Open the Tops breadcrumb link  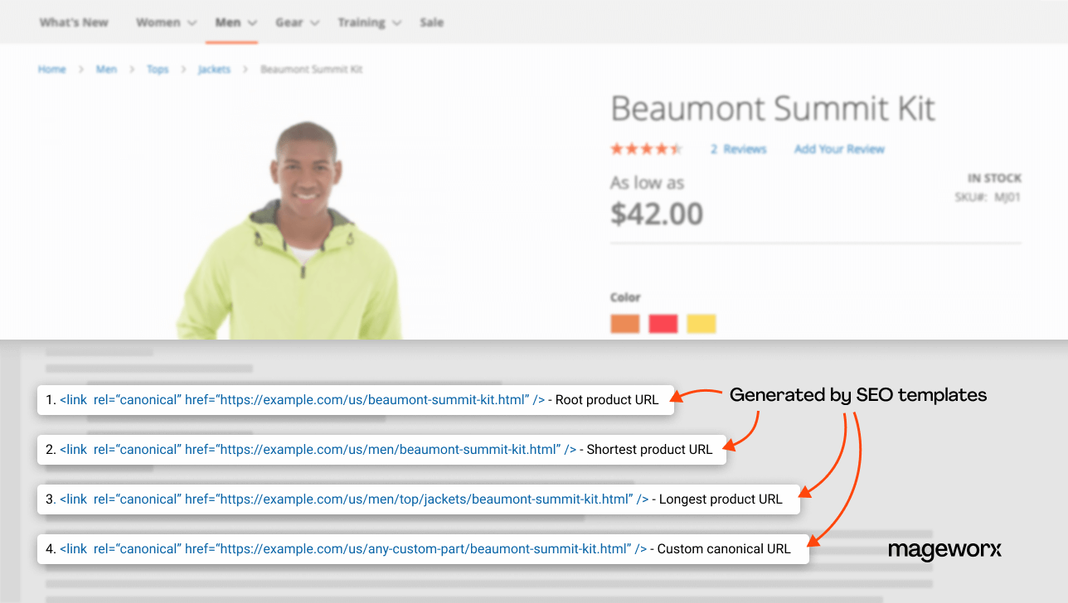click(x=157, y=69)
